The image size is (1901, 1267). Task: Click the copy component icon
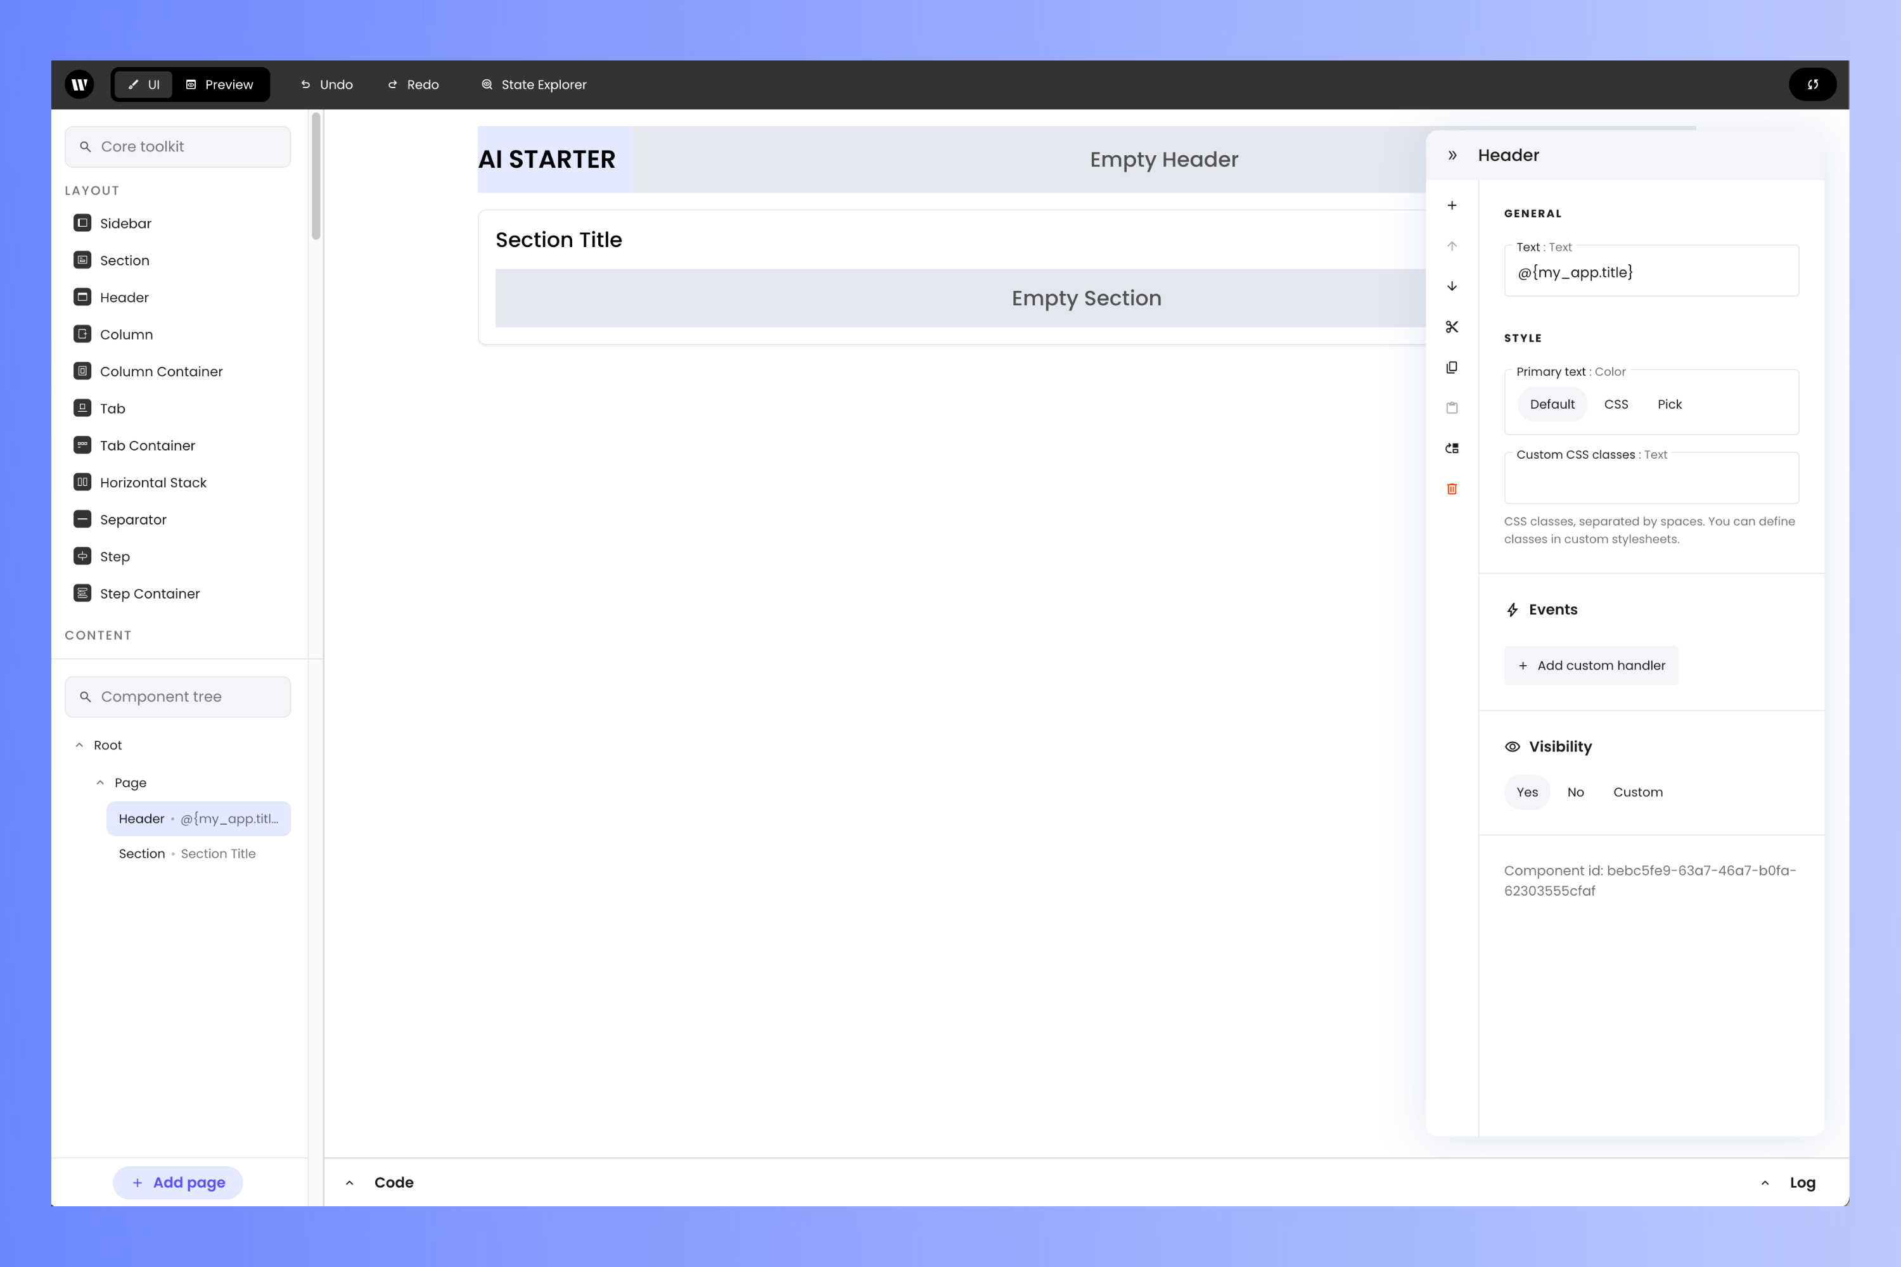point(1452,367)
